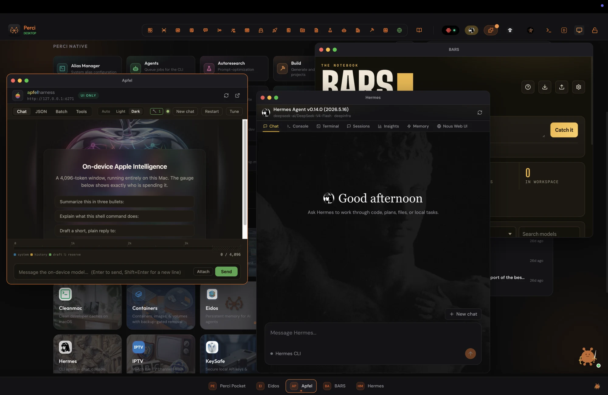
Task: Open the Console tab in Hermes
Action: (298, 126)
